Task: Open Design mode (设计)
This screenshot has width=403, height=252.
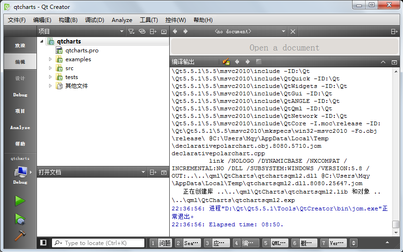Action: [x=20, y=78]
